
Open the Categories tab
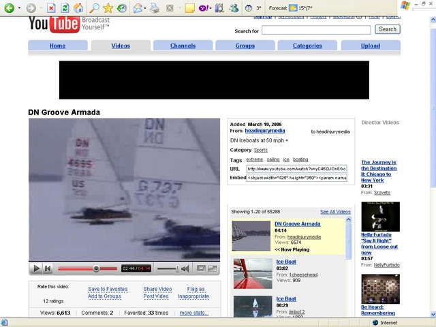coord(307,46)
